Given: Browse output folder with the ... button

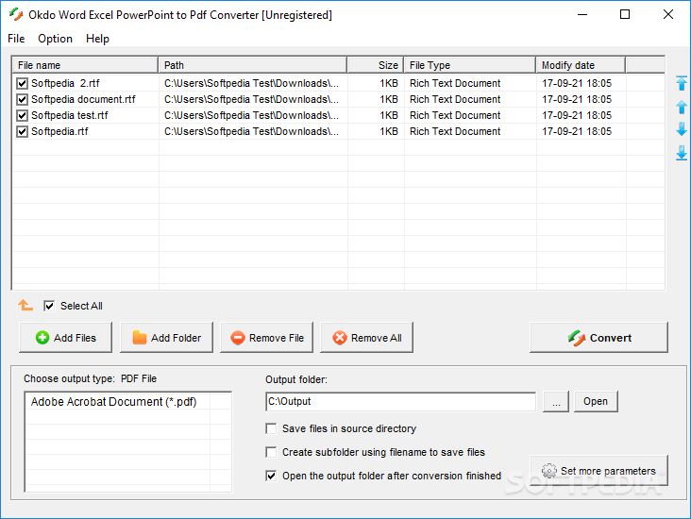Looking at the screenshot, I should (x=556, y=401).
